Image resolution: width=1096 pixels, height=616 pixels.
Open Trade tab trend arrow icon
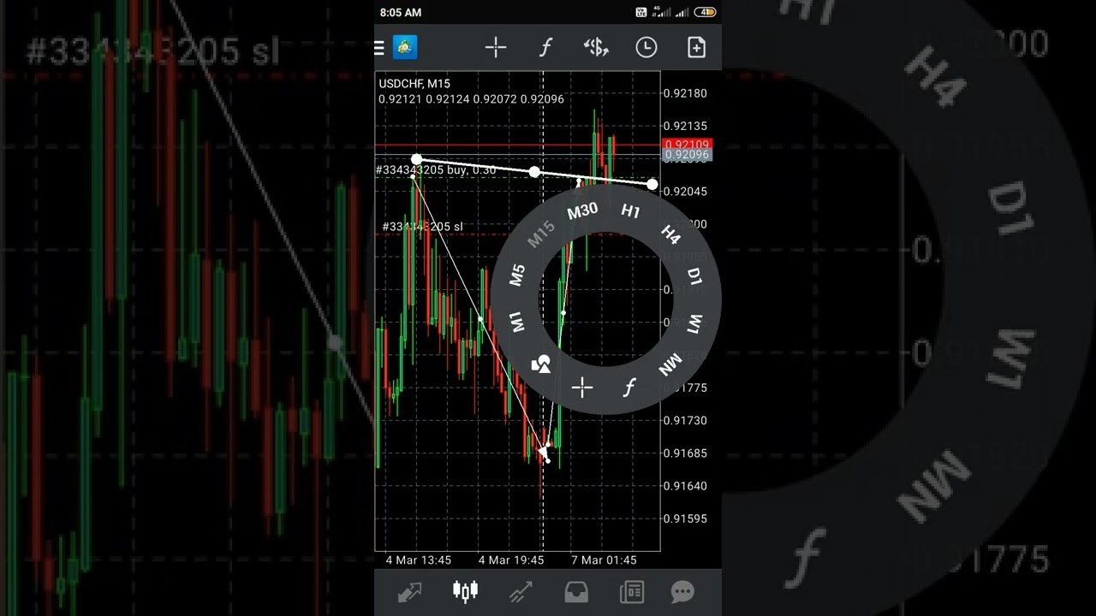[x=521, y=592]
